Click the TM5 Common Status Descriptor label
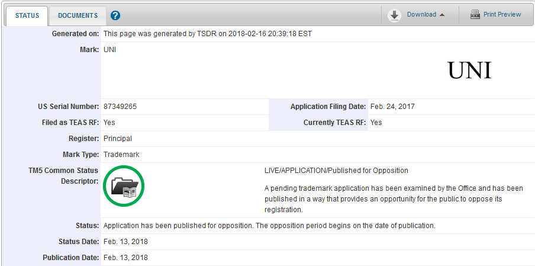The image size is (535, 266). 63,176
